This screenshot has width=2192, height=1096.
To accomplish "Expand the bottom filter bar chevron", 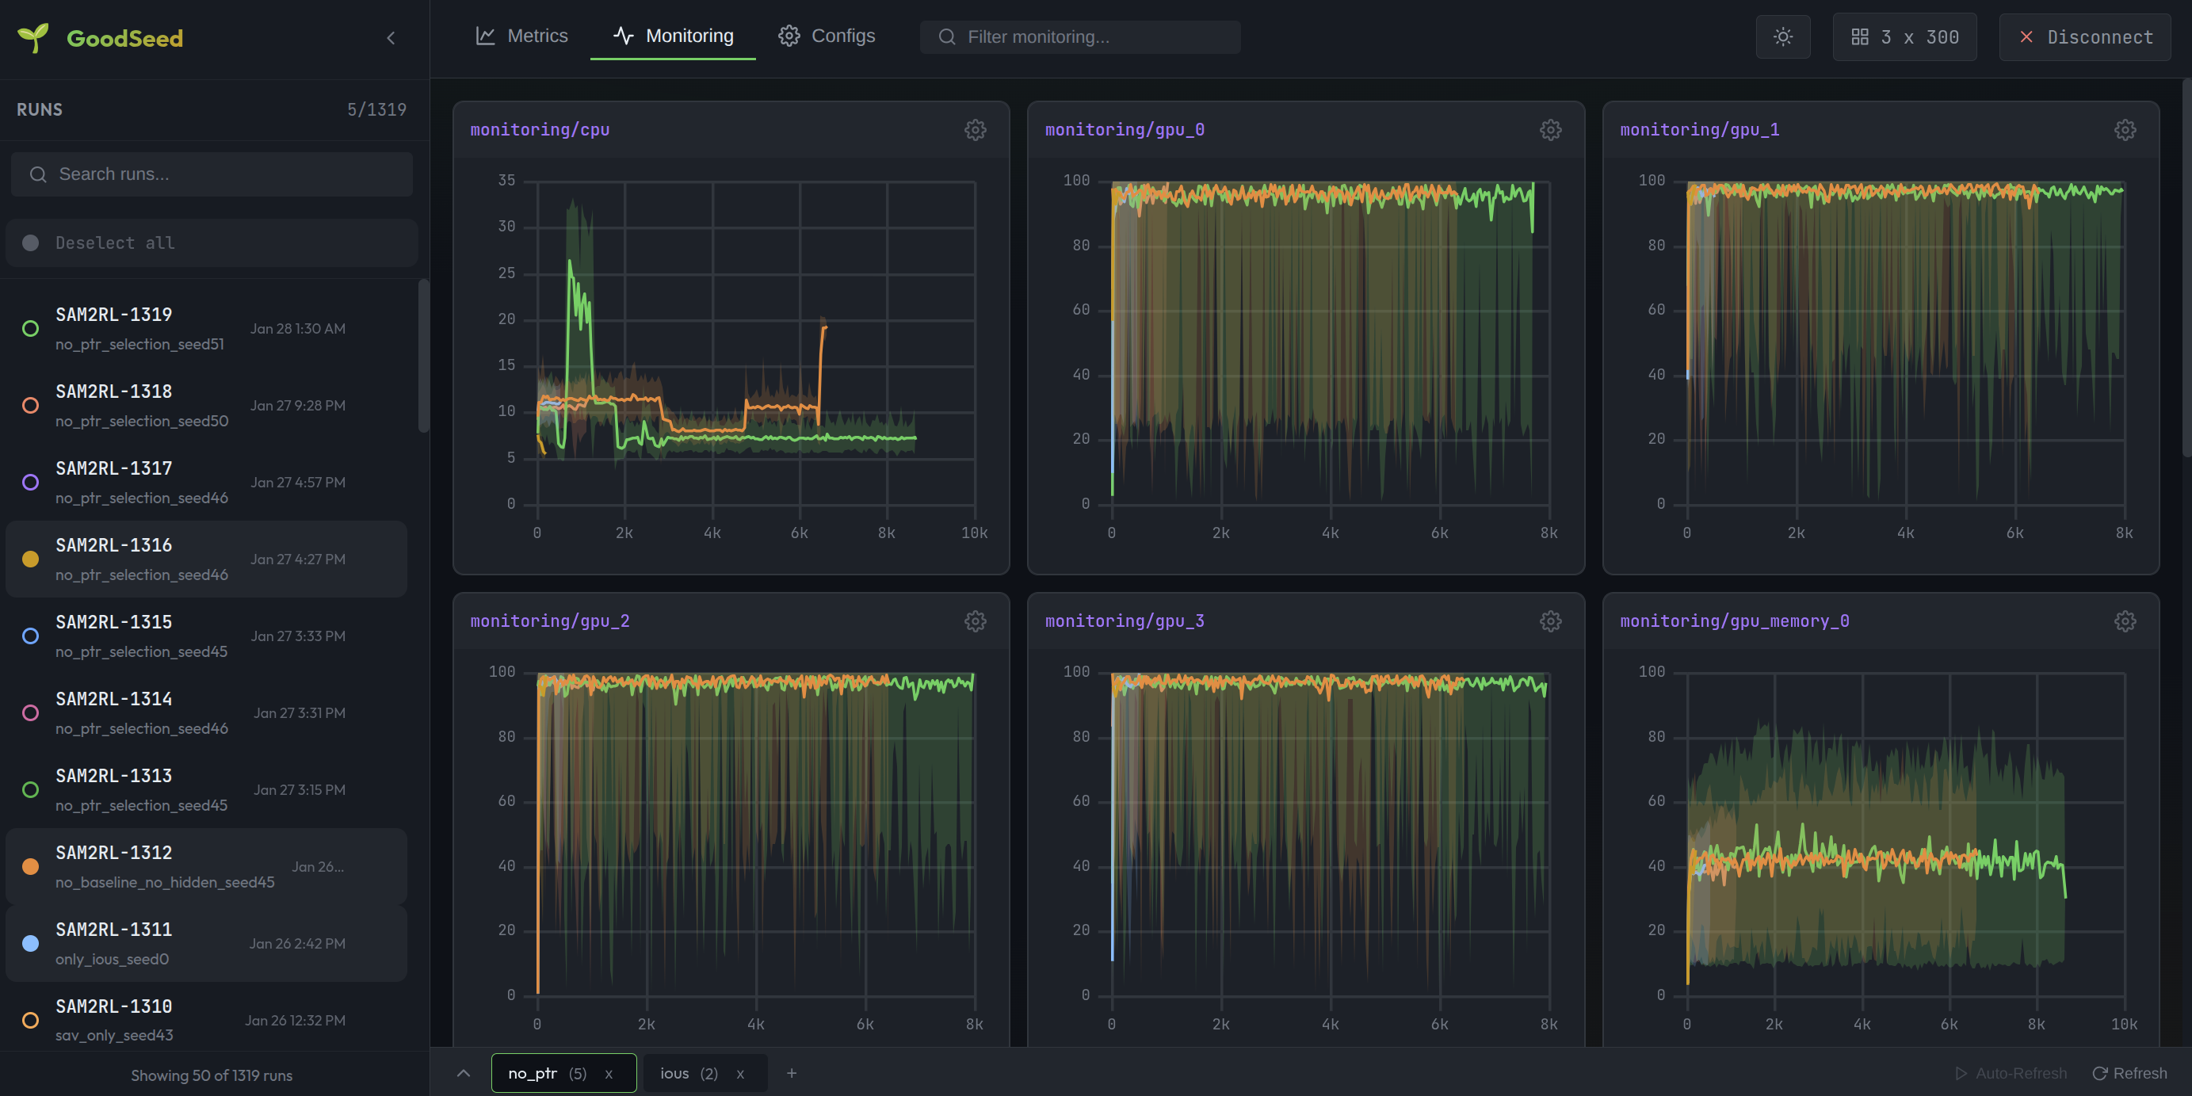I will (463, 1073).
